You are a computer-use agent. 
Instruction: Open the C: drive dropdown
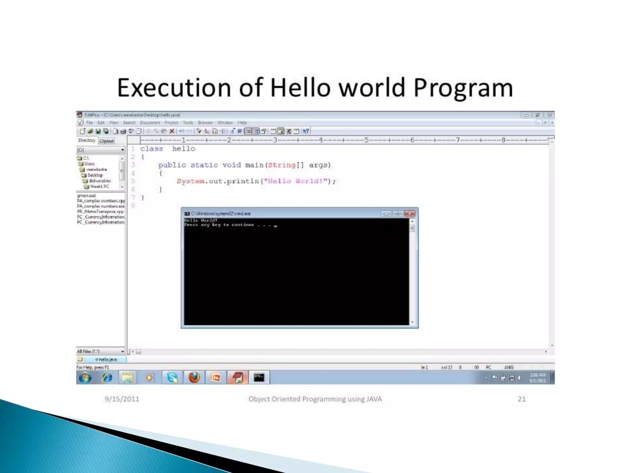click(x=122, y=150)
